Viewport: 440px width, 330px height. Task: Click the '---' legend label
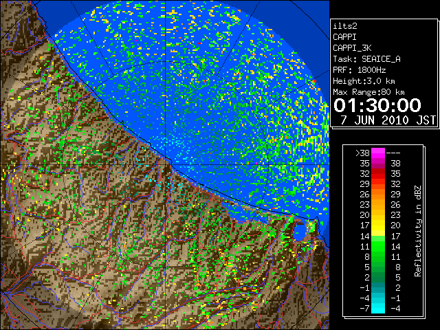(393, 153)
